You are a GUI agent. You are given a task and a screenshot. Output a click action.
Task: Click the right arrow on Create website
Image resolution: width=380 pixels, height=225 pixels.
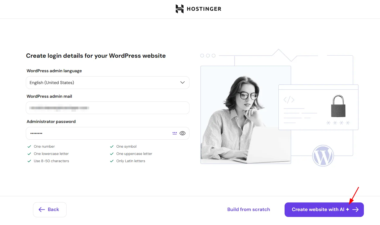tap(356, 210)
